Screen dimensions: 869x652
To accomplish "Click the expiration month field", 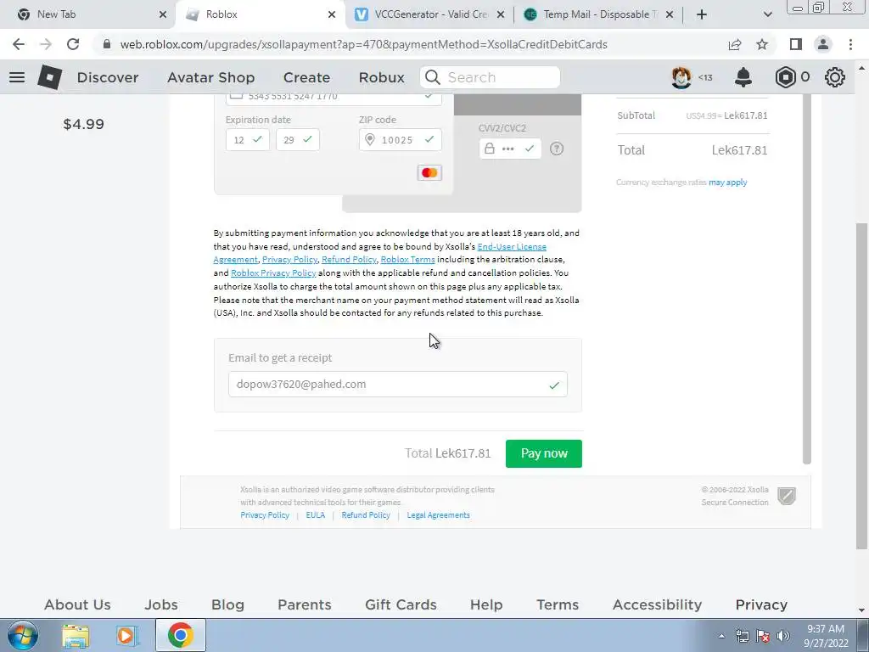I will (x=247, y=140).
